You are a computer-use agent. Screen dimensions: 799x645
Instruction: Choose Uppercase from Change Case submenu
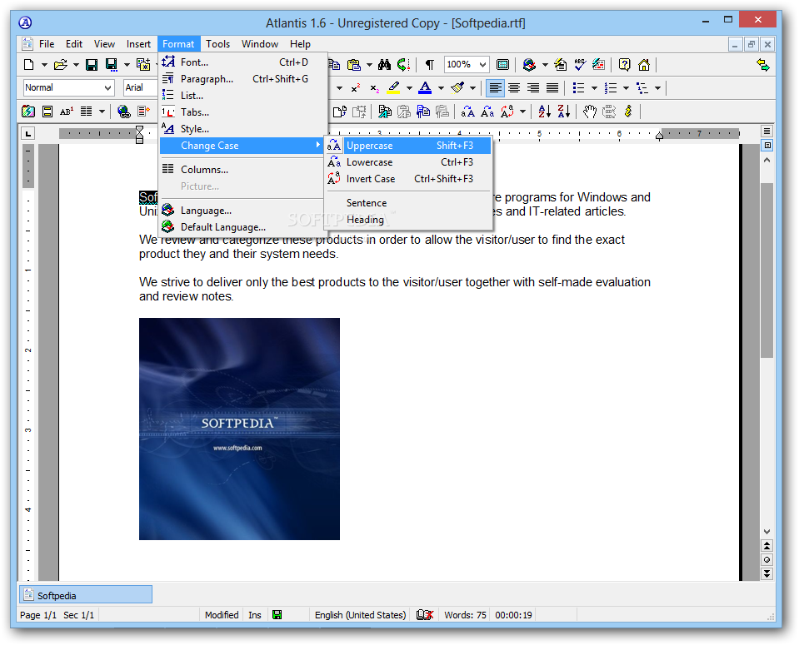click(409, 146)
